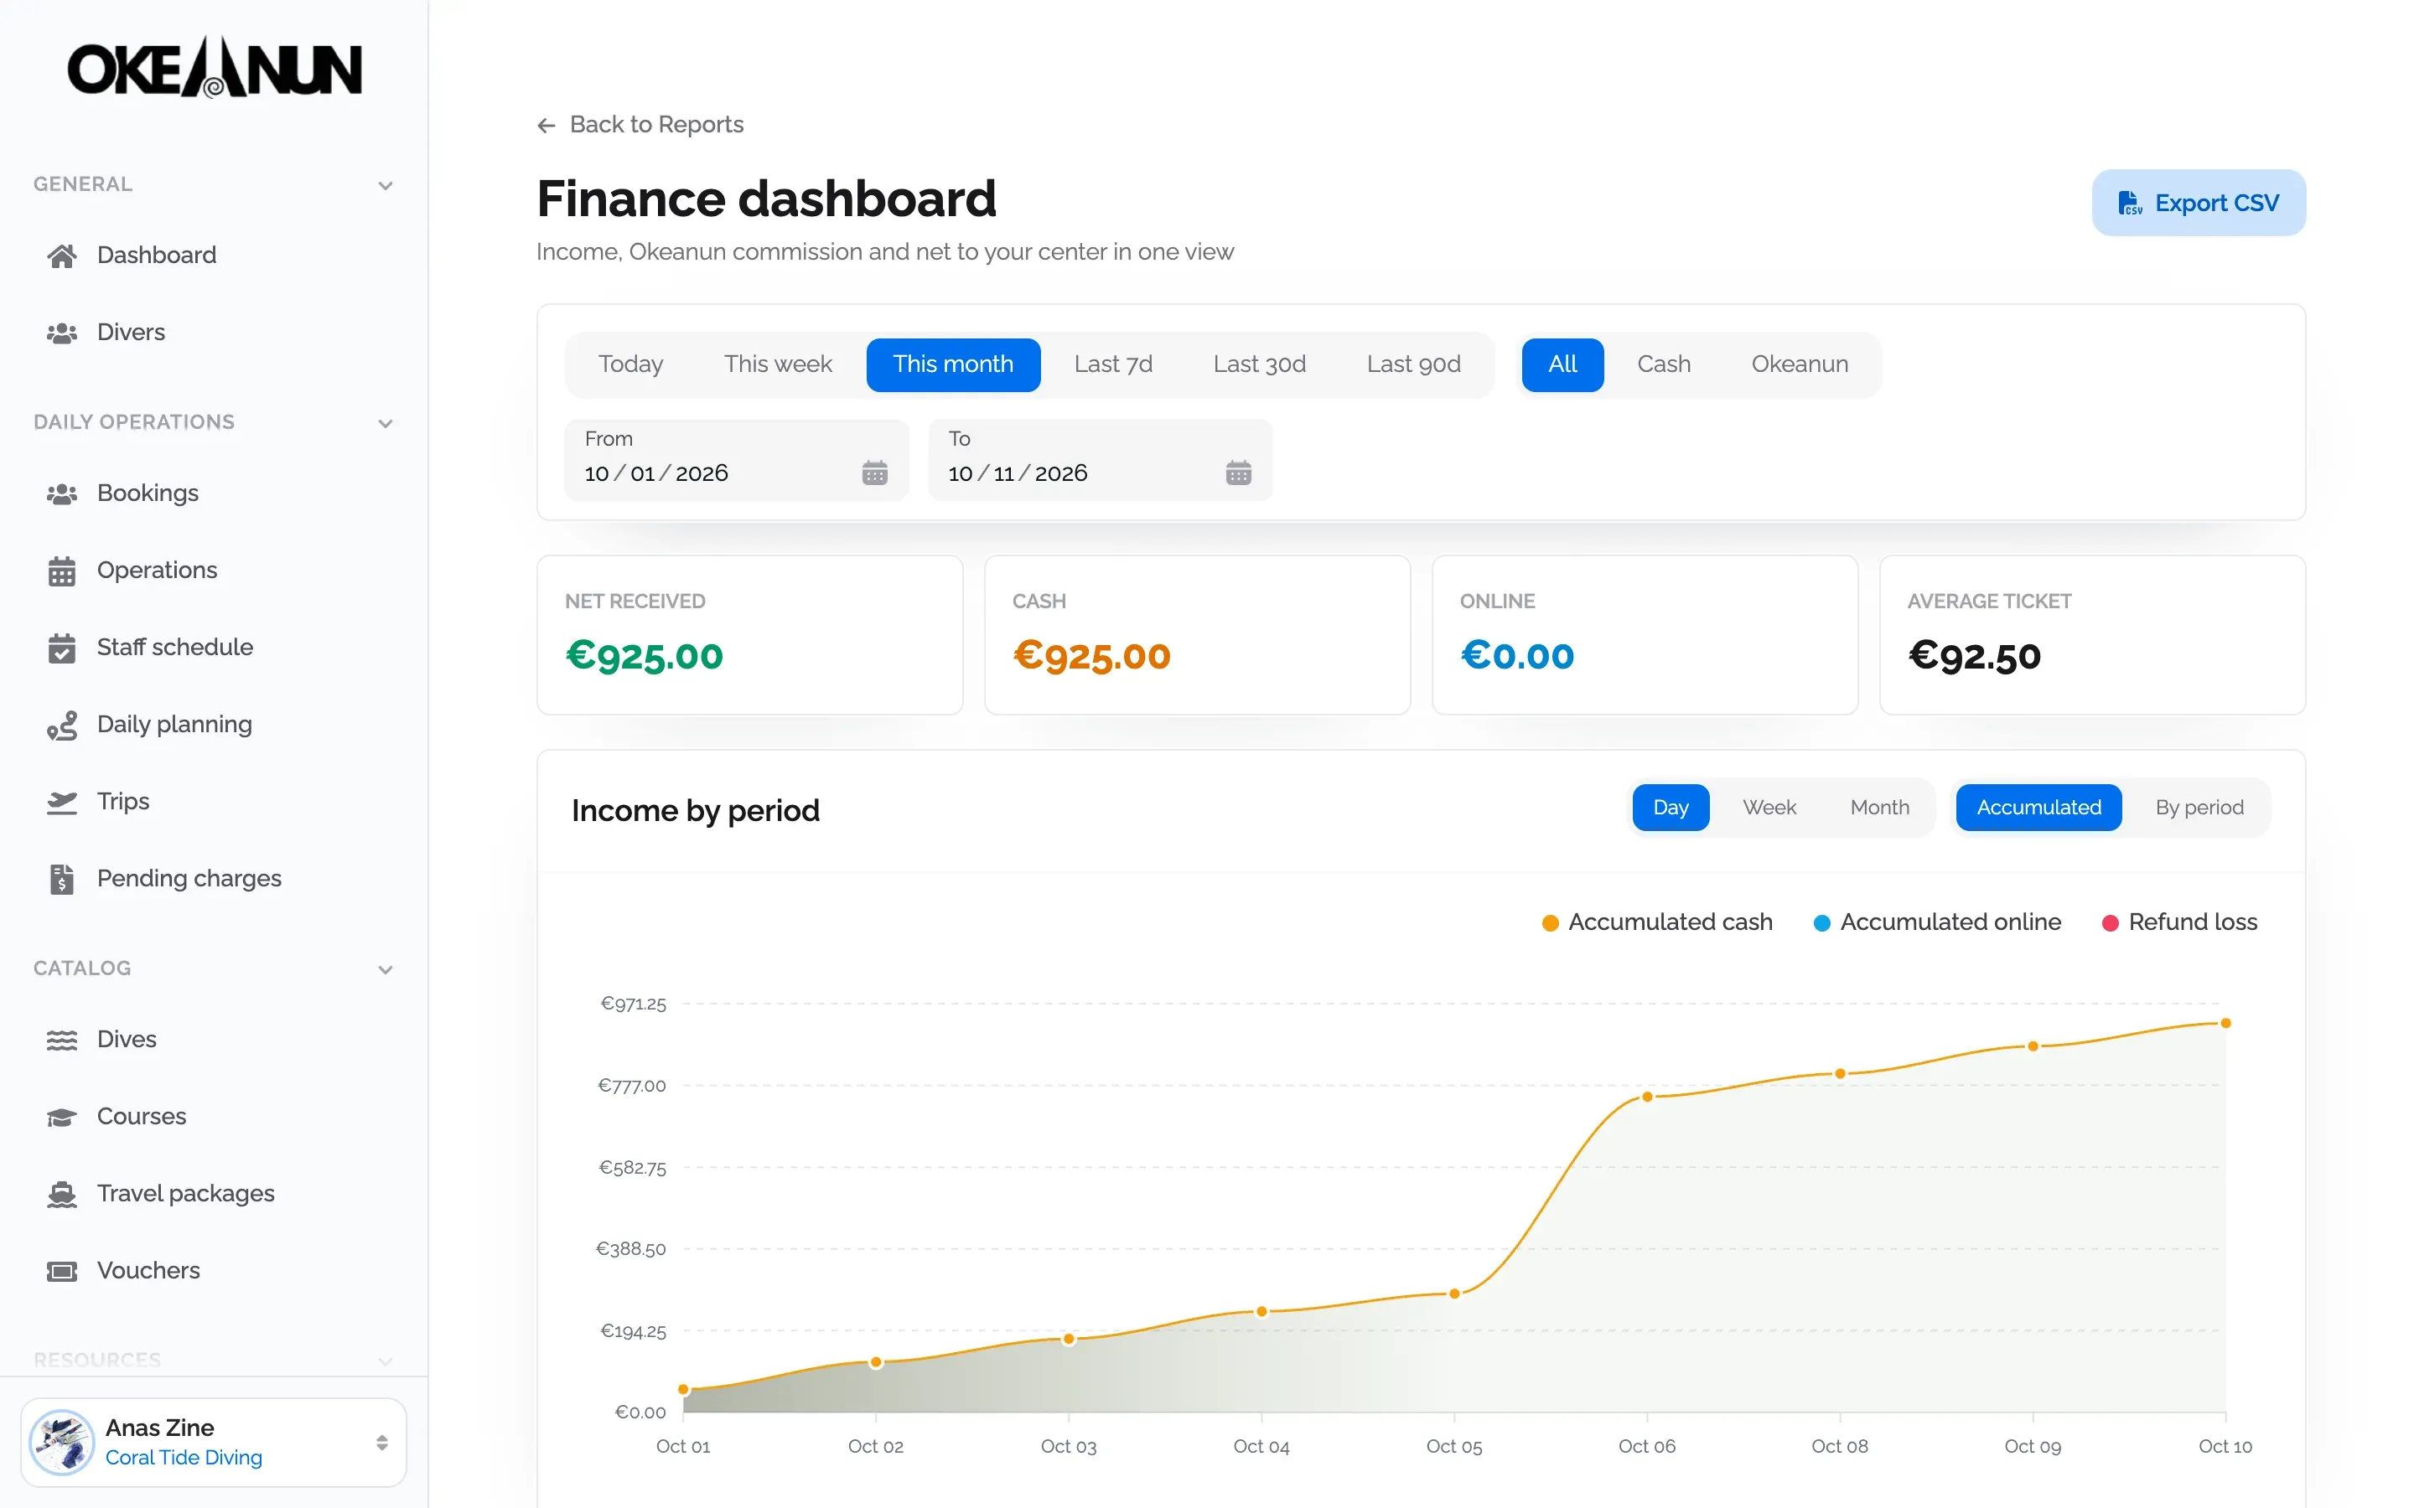Viewport: 2414px width, 1508px height.
Task: Open the Bookings page
Action: coord(214,493)
